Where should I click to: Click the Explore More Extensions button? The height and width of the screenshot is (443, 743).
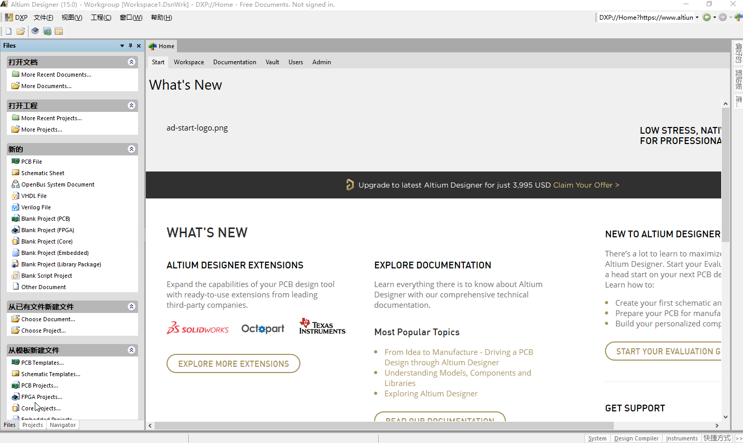point(233,364)
